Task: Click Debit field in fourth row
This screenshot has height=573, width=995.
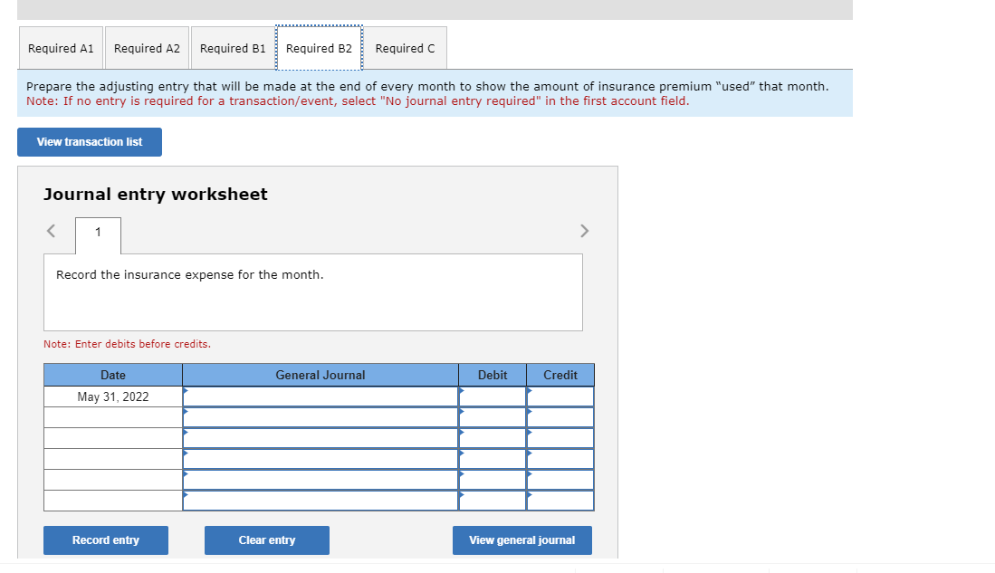Action: (493, 459)
